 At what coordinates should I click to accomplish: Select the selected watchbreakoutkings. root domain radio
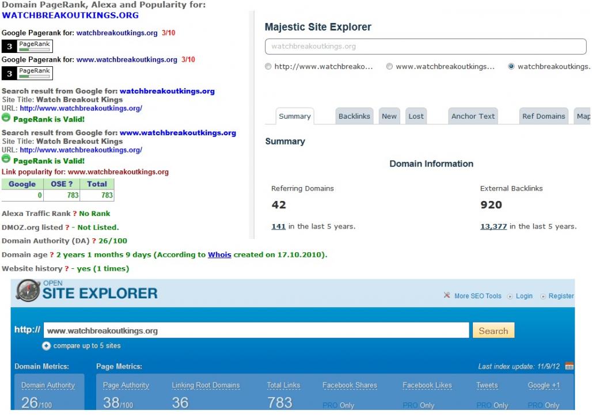511,66
